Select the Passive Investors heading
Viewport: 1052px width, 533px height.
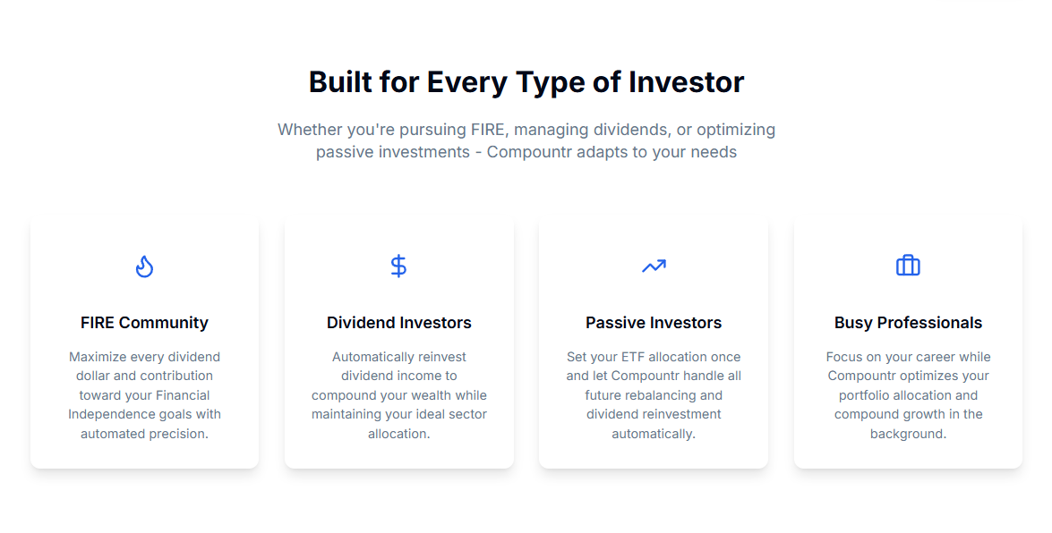(x=654, y=323)
